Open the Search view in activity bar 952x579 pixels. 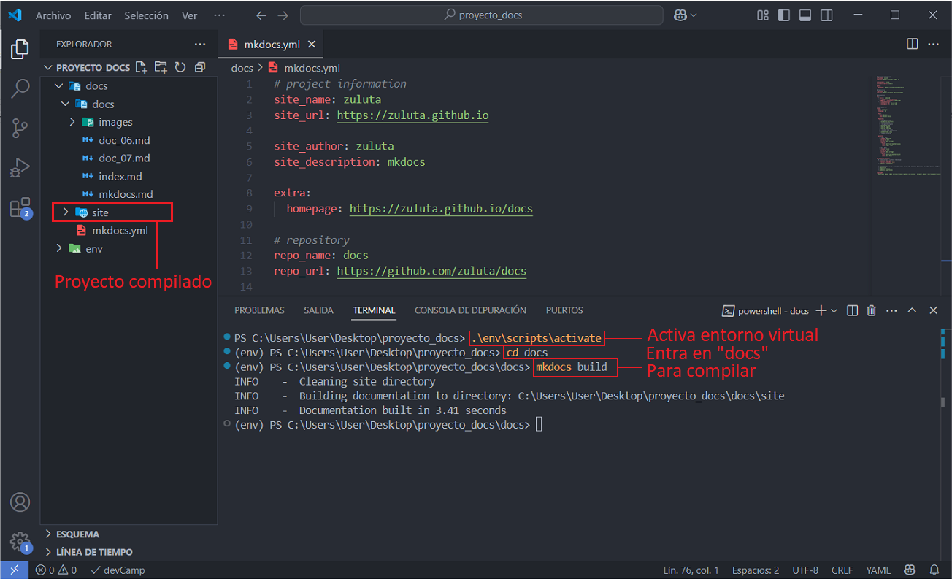click(20, 89)
